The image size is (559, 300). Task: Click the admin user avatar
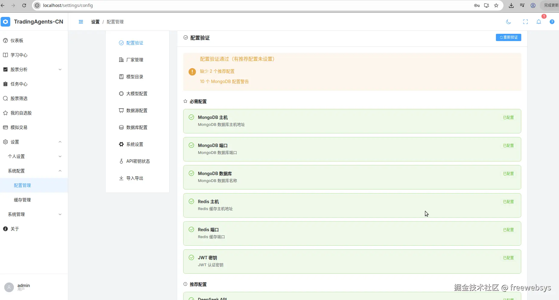click(9, 287)
